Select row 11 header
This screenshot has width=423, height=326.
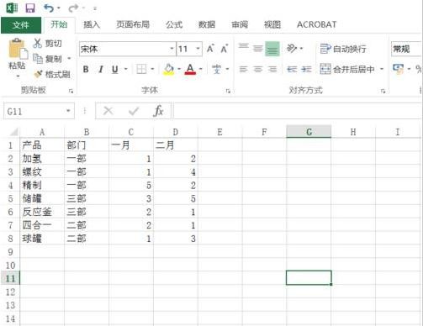coord(10,278)
